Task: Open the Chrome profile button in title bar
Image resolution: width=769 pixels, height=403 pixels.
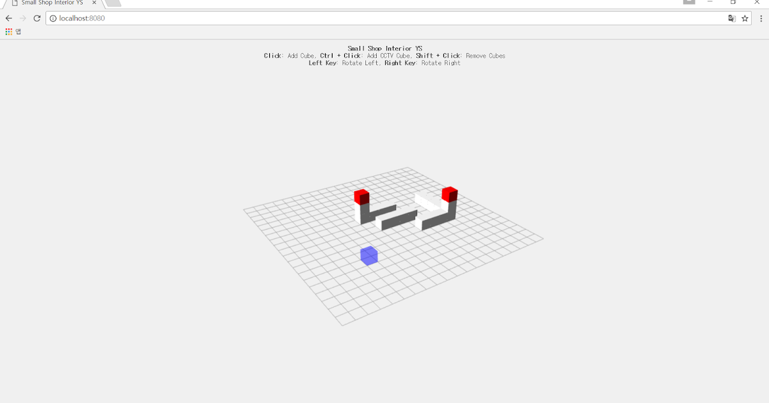Action: (689, 2)
